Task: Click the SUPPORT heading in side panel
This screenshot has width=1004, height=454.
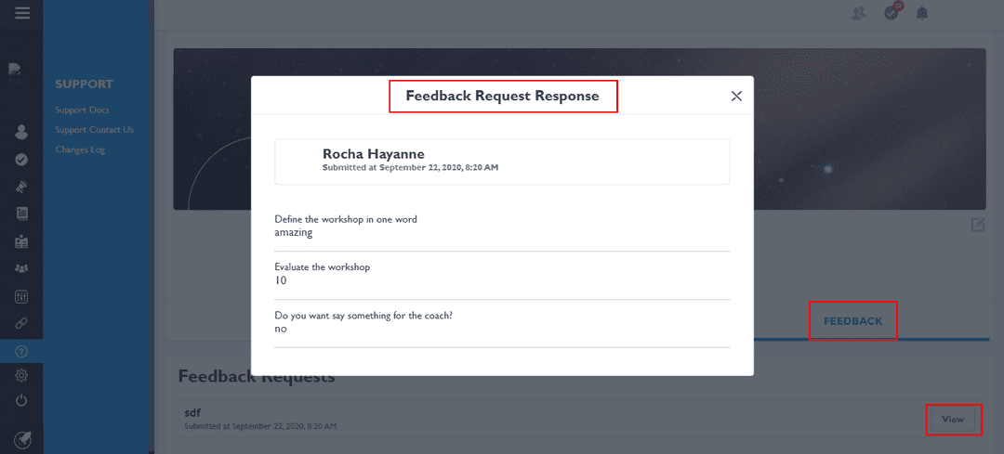Action: [84, 84]
